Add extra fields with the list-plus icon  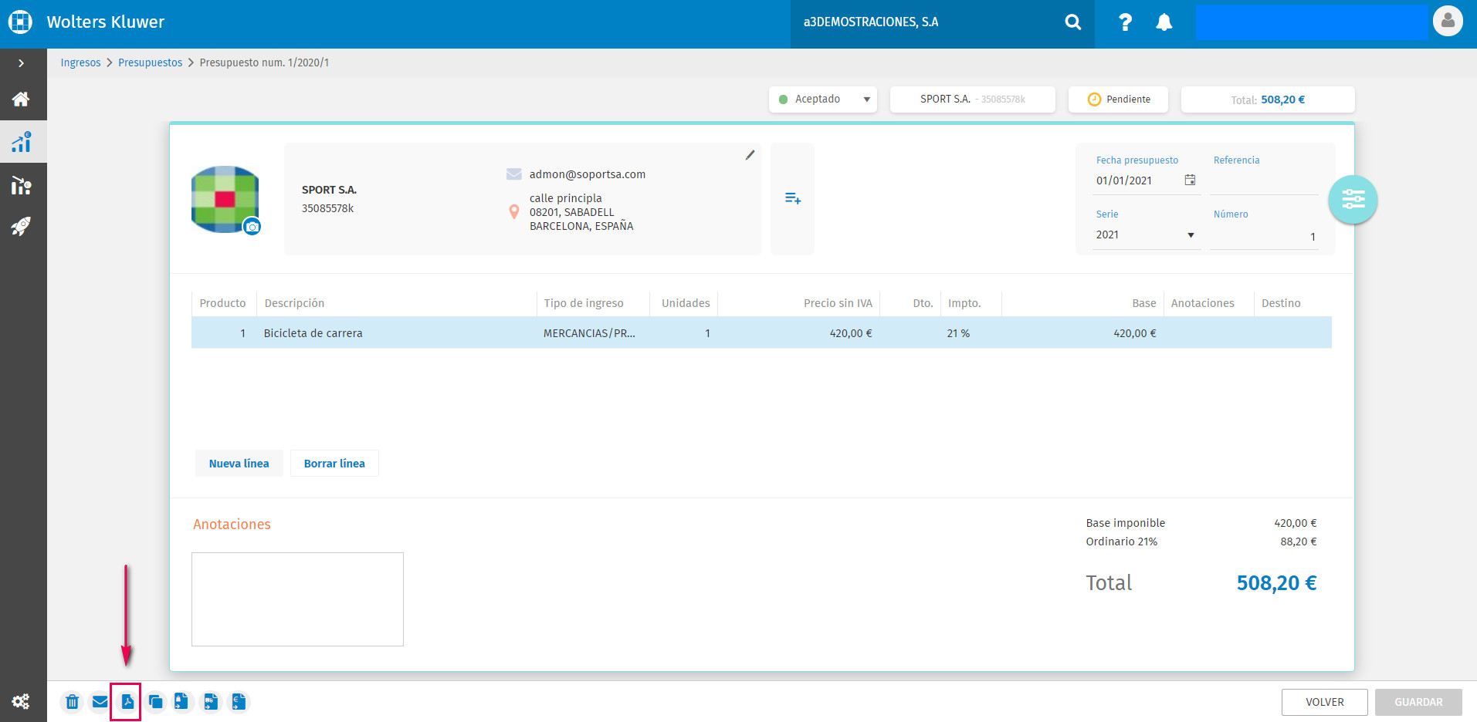click(x=793, y=198)
